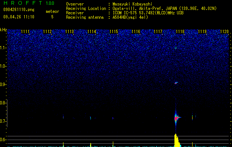Select the 1113 time marker

point(70,32)
